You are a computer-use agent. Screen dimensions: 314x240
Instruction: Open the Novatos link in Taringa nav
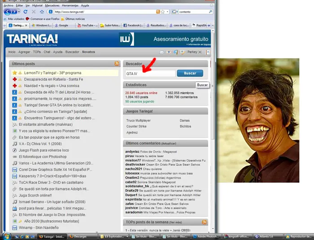[x=88, y=52]
